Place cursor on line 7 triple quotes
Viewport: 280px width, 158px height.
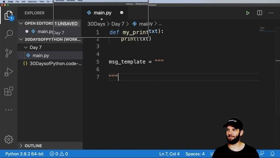coord(113,76)
